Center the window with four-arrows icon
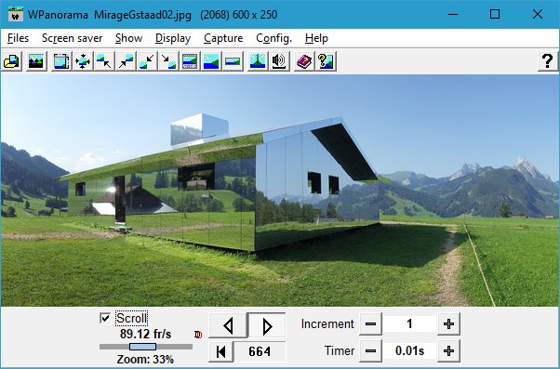The width and height of the screenshot is (560, 369). click(x=83, y=61)
